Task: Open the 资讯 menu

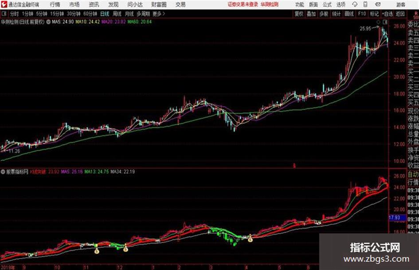Action: point(94,4)
